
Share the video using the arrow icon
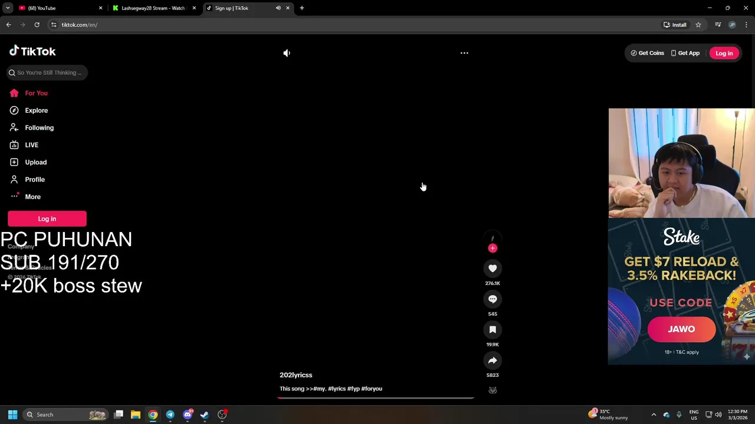point(493,360)
